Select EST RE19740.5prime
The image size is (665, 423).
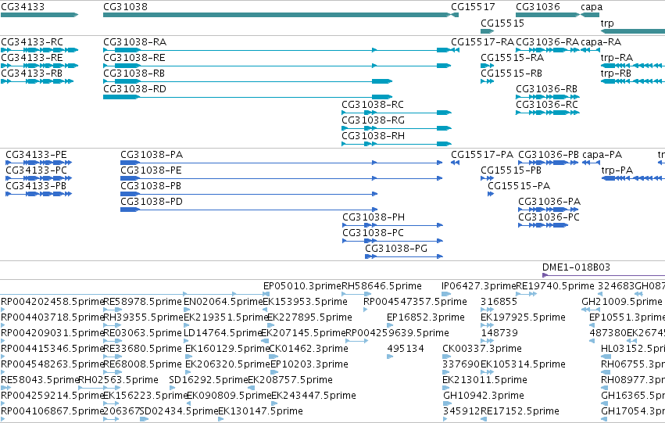point(555,286)
